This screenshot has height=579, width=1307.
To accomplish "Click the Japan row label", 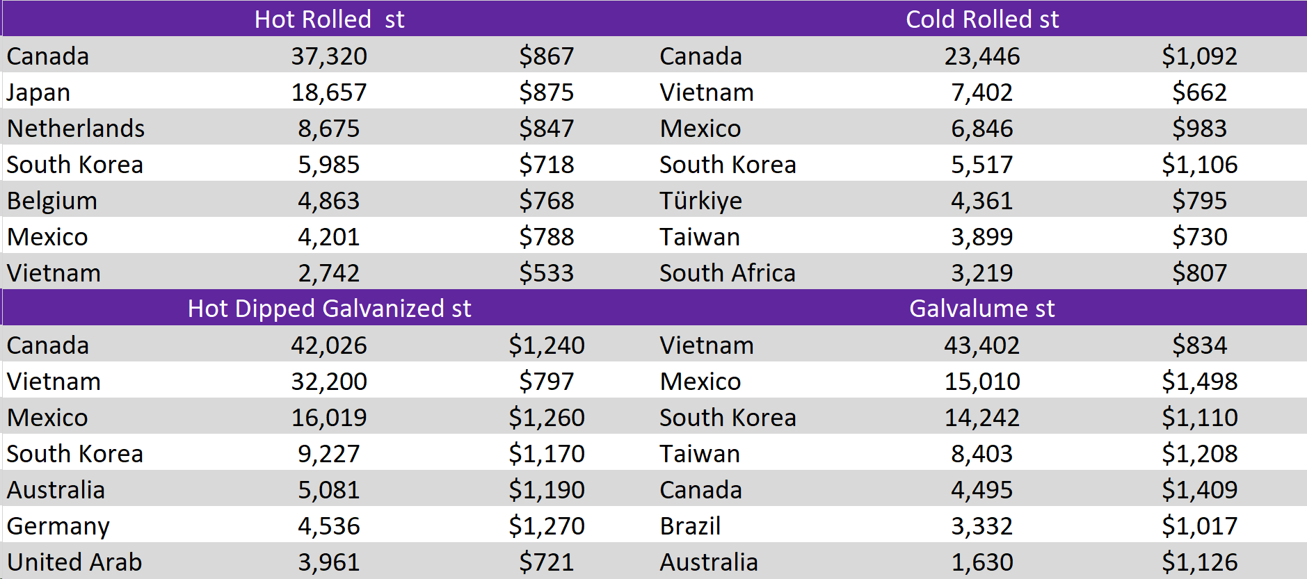I will pyautogui.click(x=39, y=92).
